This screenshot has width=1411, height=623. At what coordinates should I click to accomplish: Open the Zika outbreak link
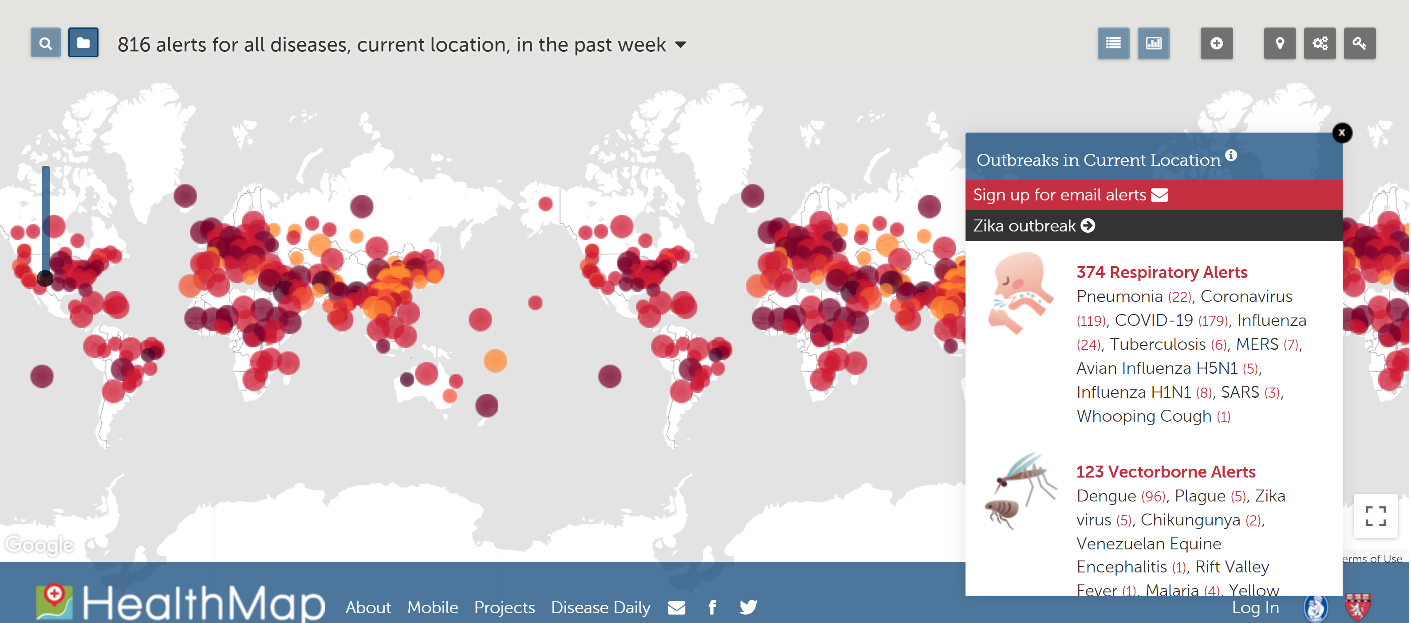(1033, 226)
